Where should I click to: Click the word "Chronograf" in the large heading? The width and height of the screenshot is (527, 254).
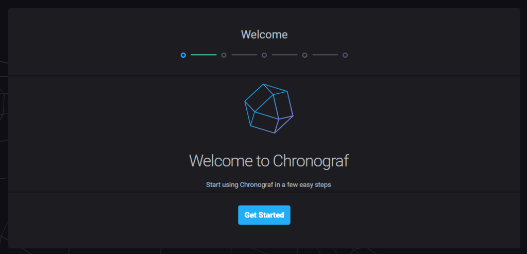(x=311, y=160)
